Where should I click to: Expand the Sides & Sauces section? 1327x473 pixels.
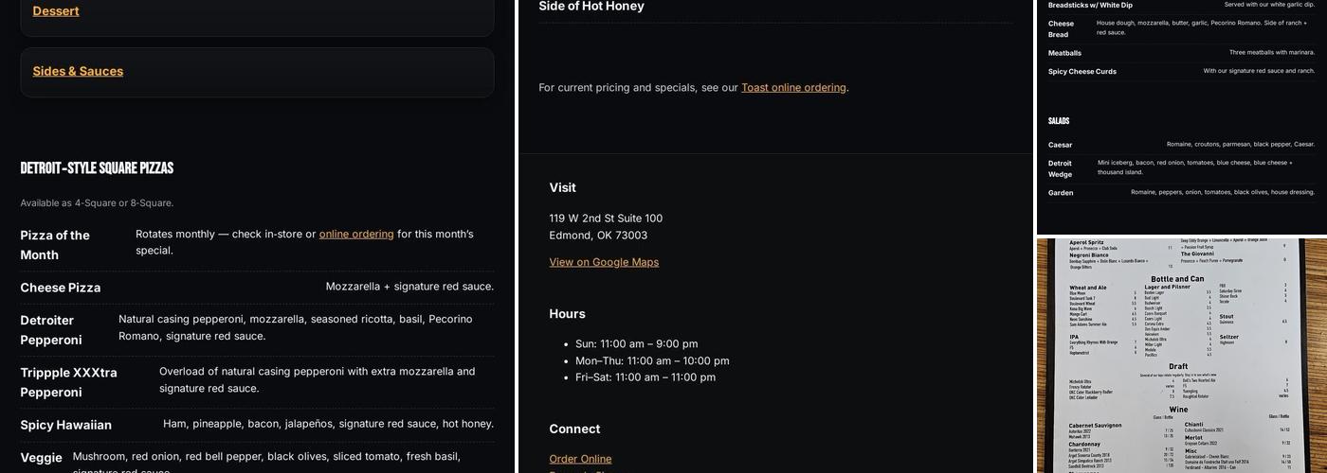[x=78, y=71]
